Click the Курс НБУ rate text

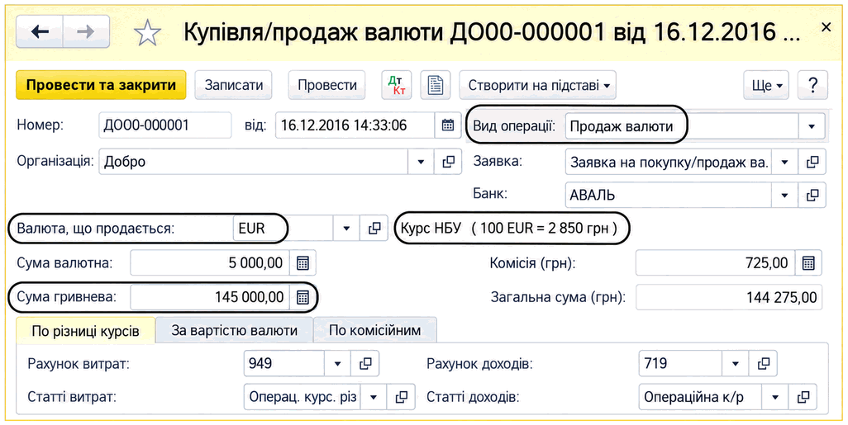[508, 229]
